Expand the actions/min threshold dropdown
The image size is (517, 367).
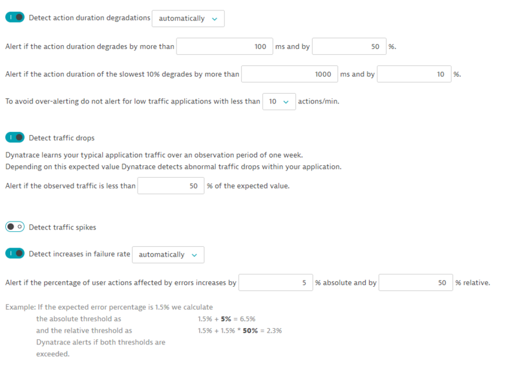point(279,101)
